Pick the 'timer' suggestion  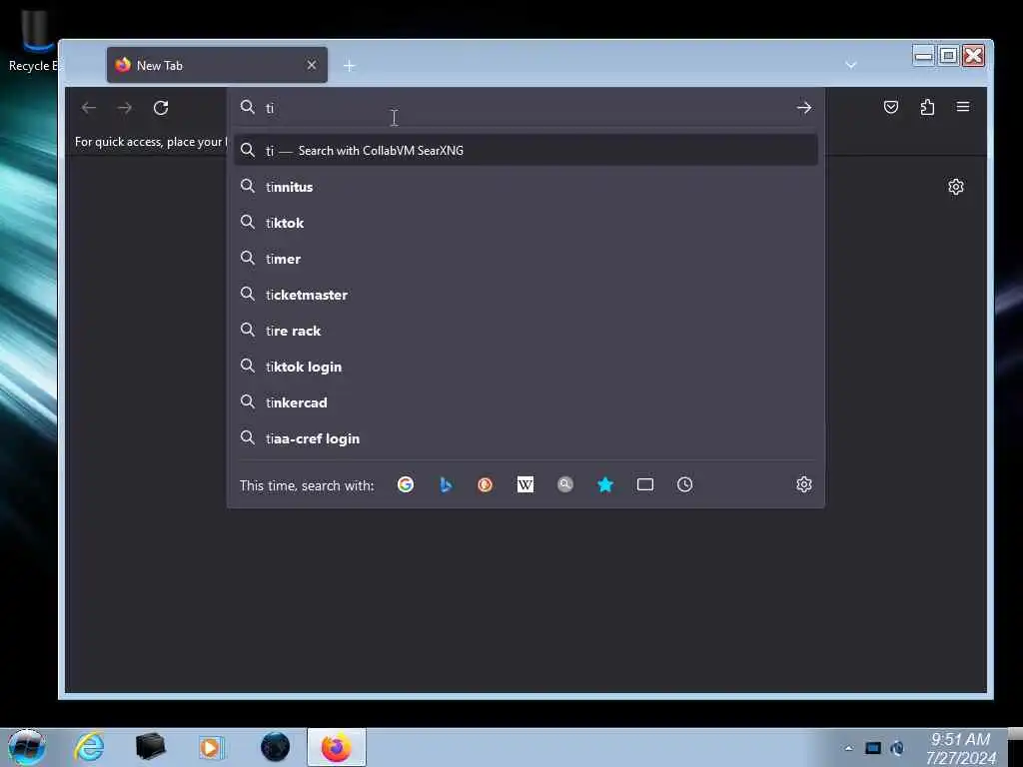[525, 259]
